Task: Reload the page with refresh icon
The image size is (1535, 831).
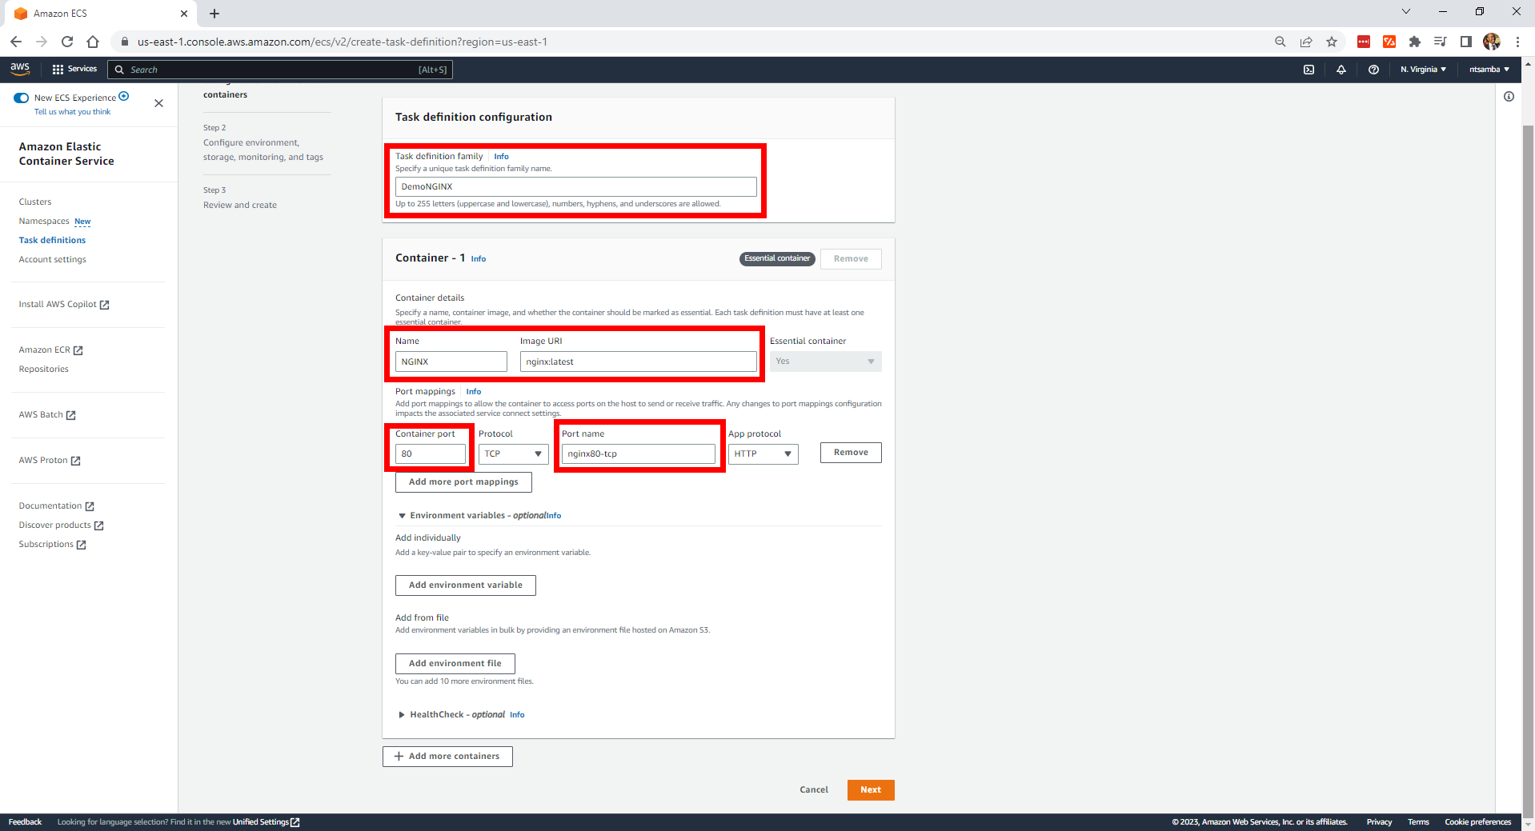Action: coord(67,42)
